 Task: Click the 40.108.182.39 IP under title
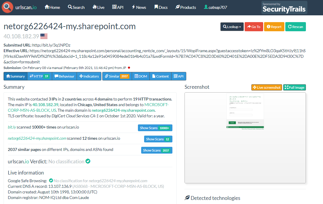(21, 37)
